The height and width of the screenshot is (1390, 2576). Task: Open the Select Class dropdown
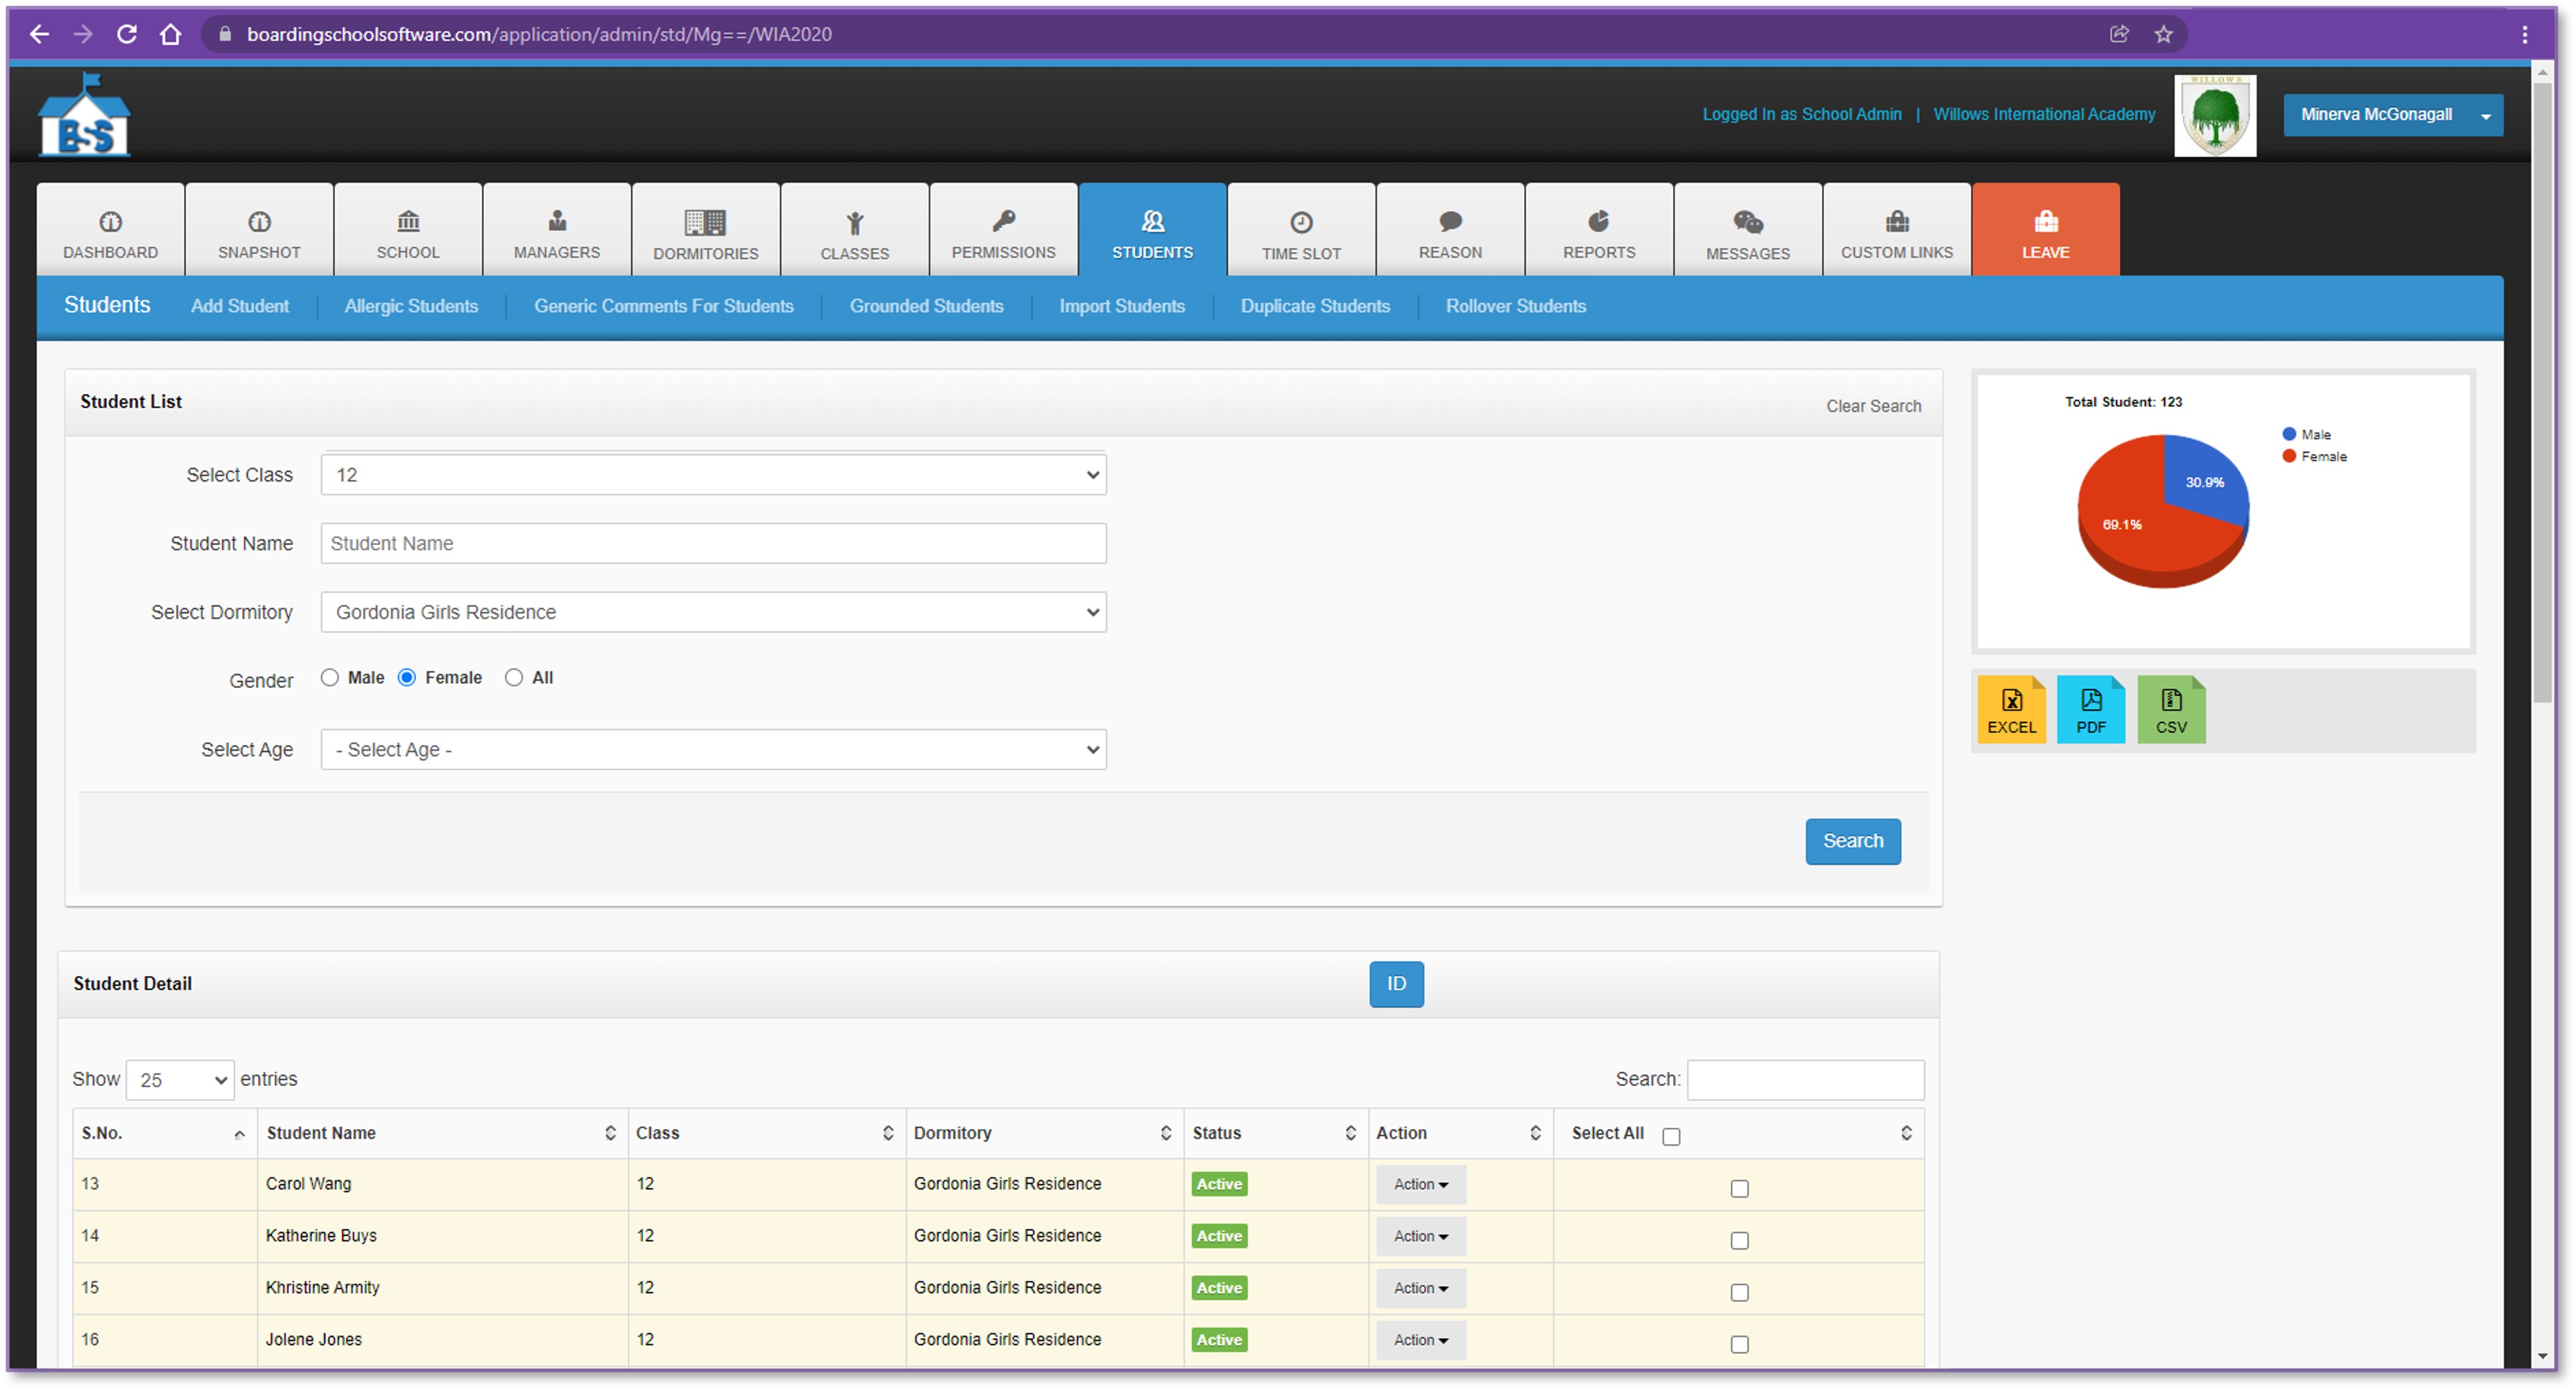[x=712, y=475]
